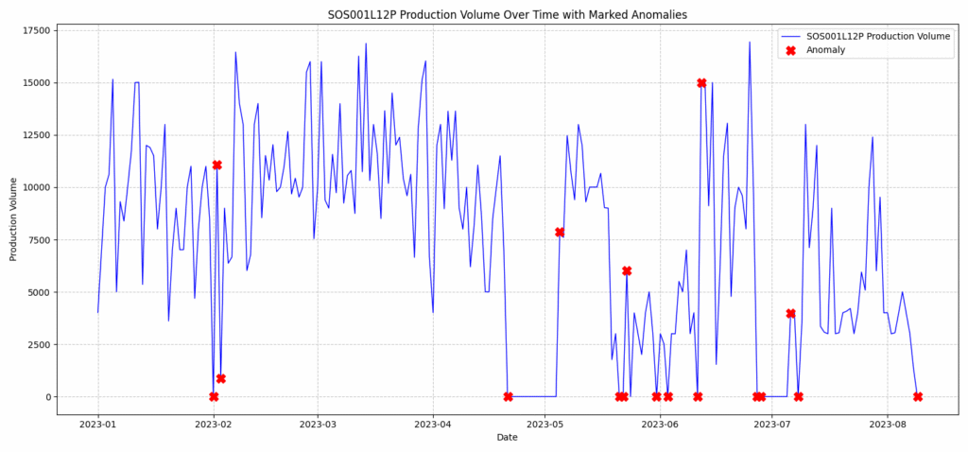
Task: Click the 2023-01 x-axis tick label
Action: tap(97, 424)
